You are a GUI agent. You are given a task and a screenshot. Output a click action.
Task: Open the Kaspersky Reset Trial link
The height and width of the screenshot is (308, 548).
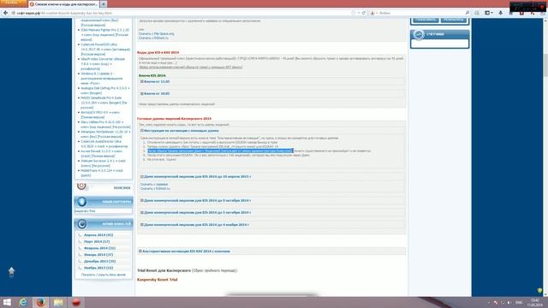(158, 280)
